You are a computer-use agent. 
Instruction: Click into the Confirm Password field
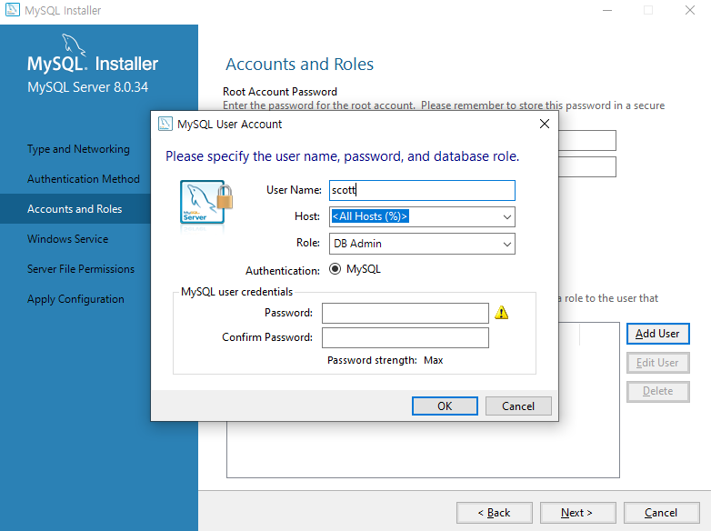tap(405, 338)
